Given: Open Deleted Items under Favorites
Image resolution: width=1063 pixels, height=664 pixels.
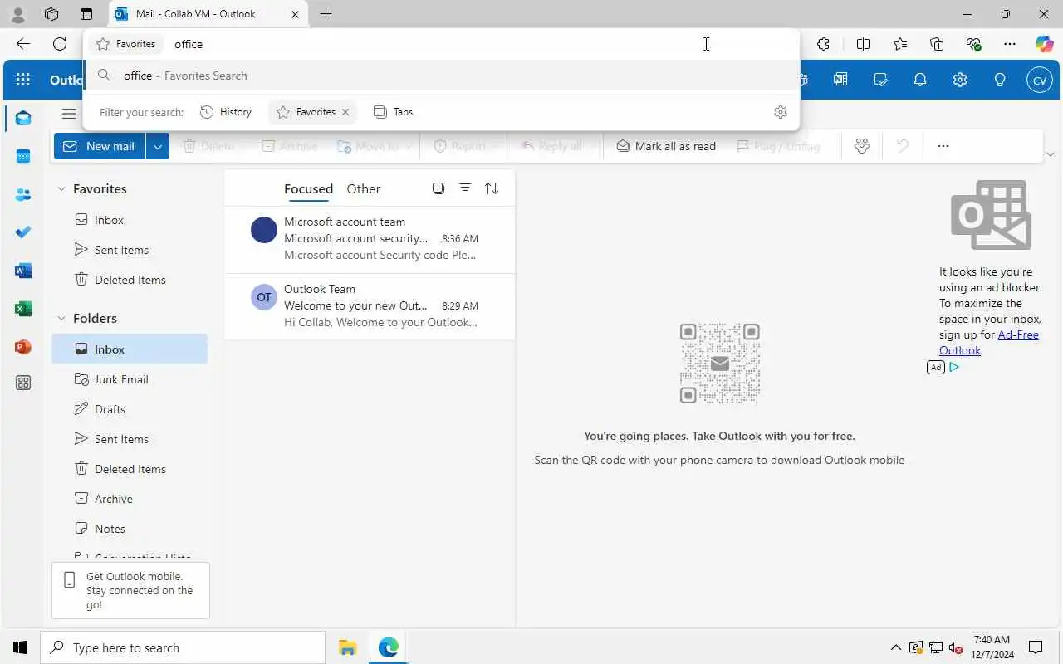Looking at the screenshot, I should (130, 280).
